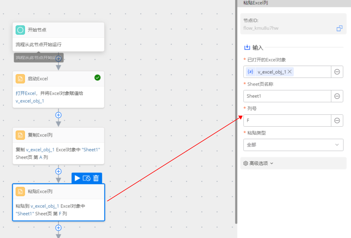Expand the 高级选项 section chevron
Viewport: 351px width, 238px height.
[272, 163]
